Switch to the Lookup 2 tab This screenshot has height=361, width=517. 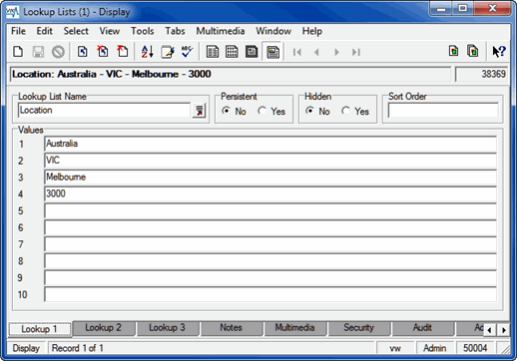coord(104,328)
